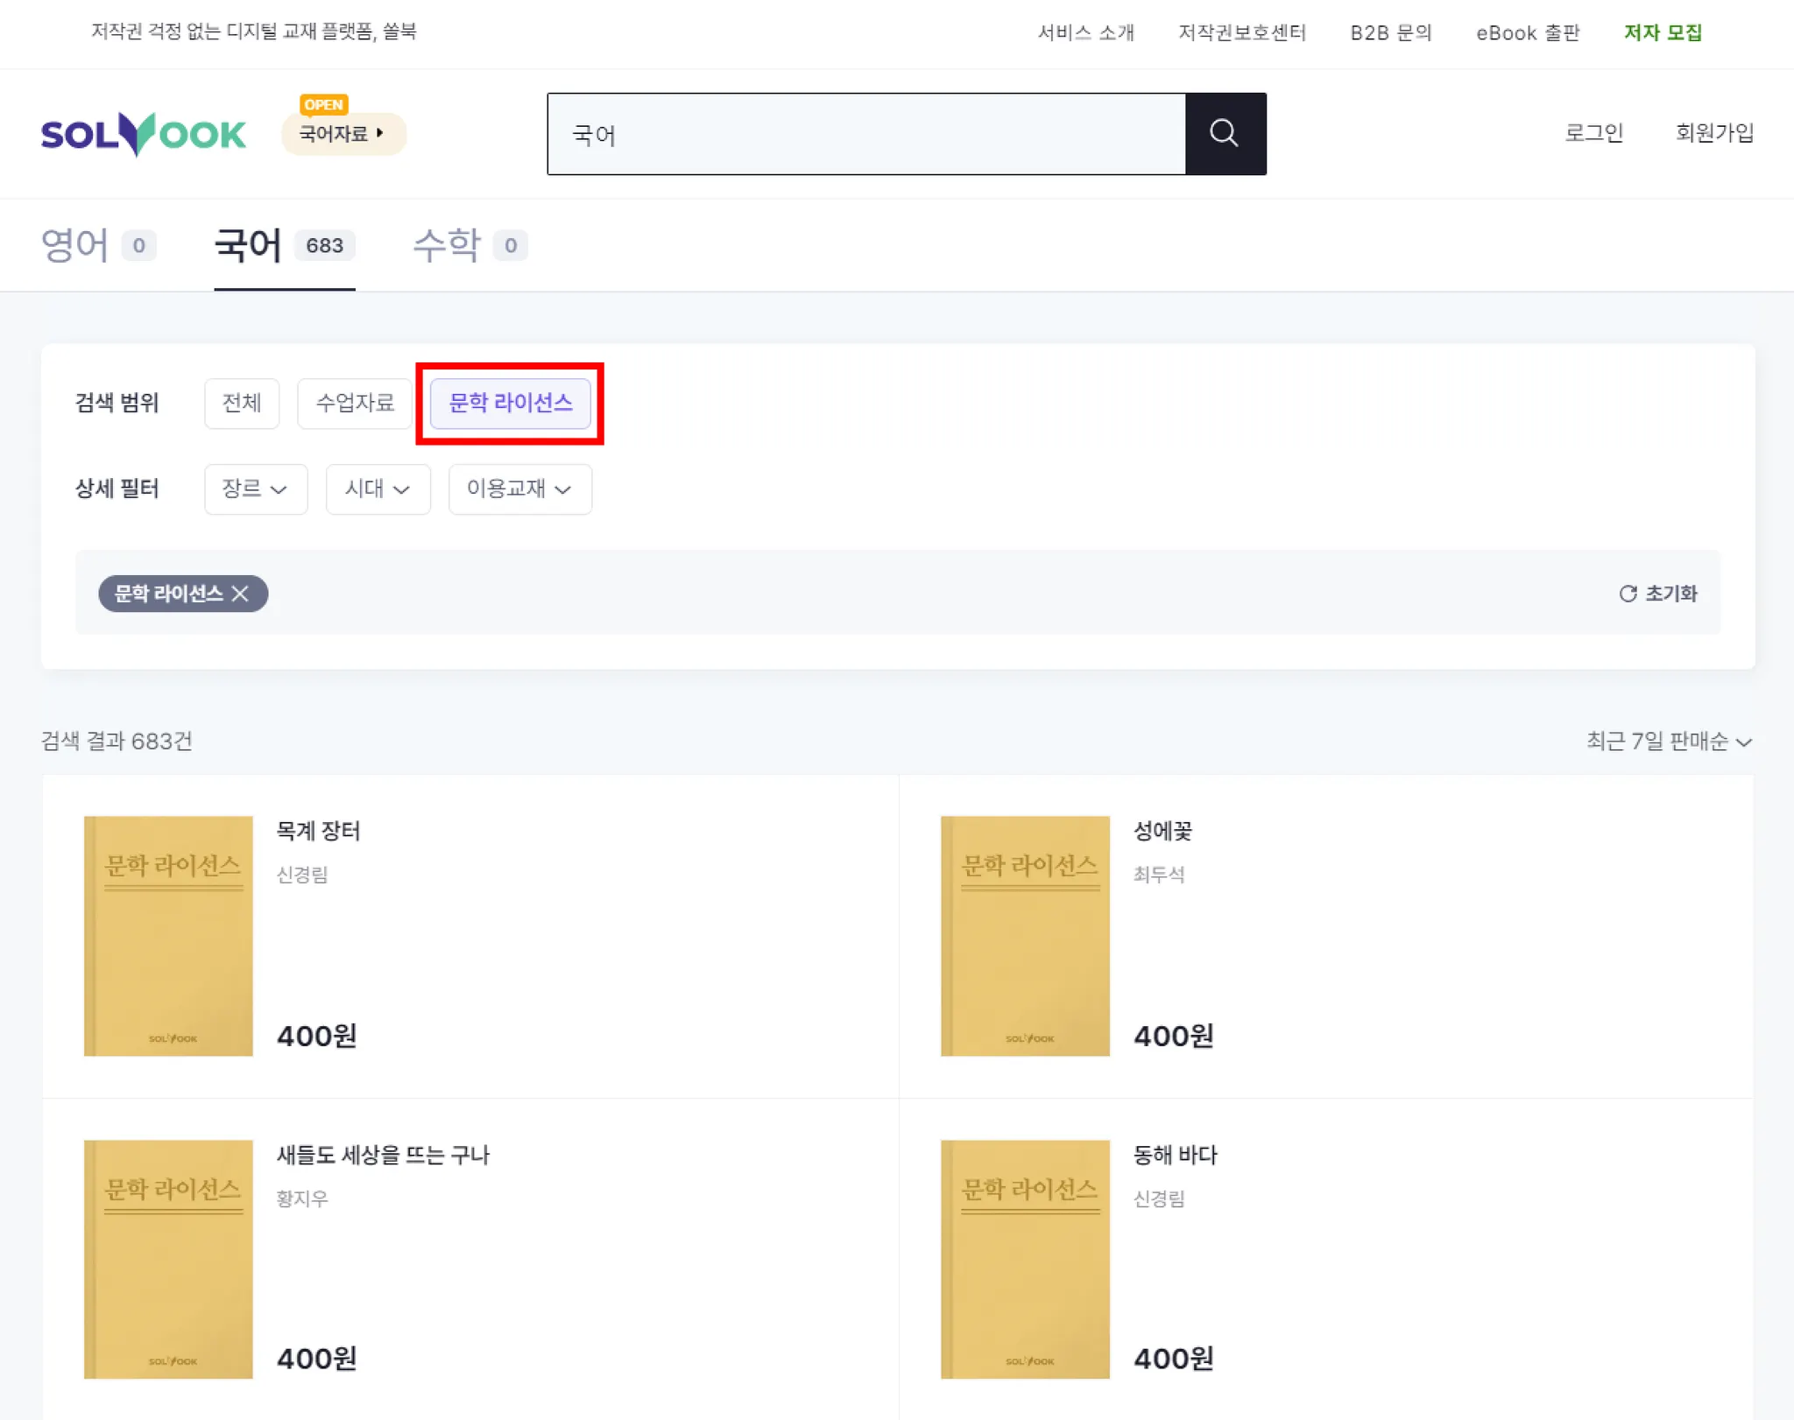The image size is (1794, 1420).
Task: Open the 저자 모집 link
Action: 1662,33
